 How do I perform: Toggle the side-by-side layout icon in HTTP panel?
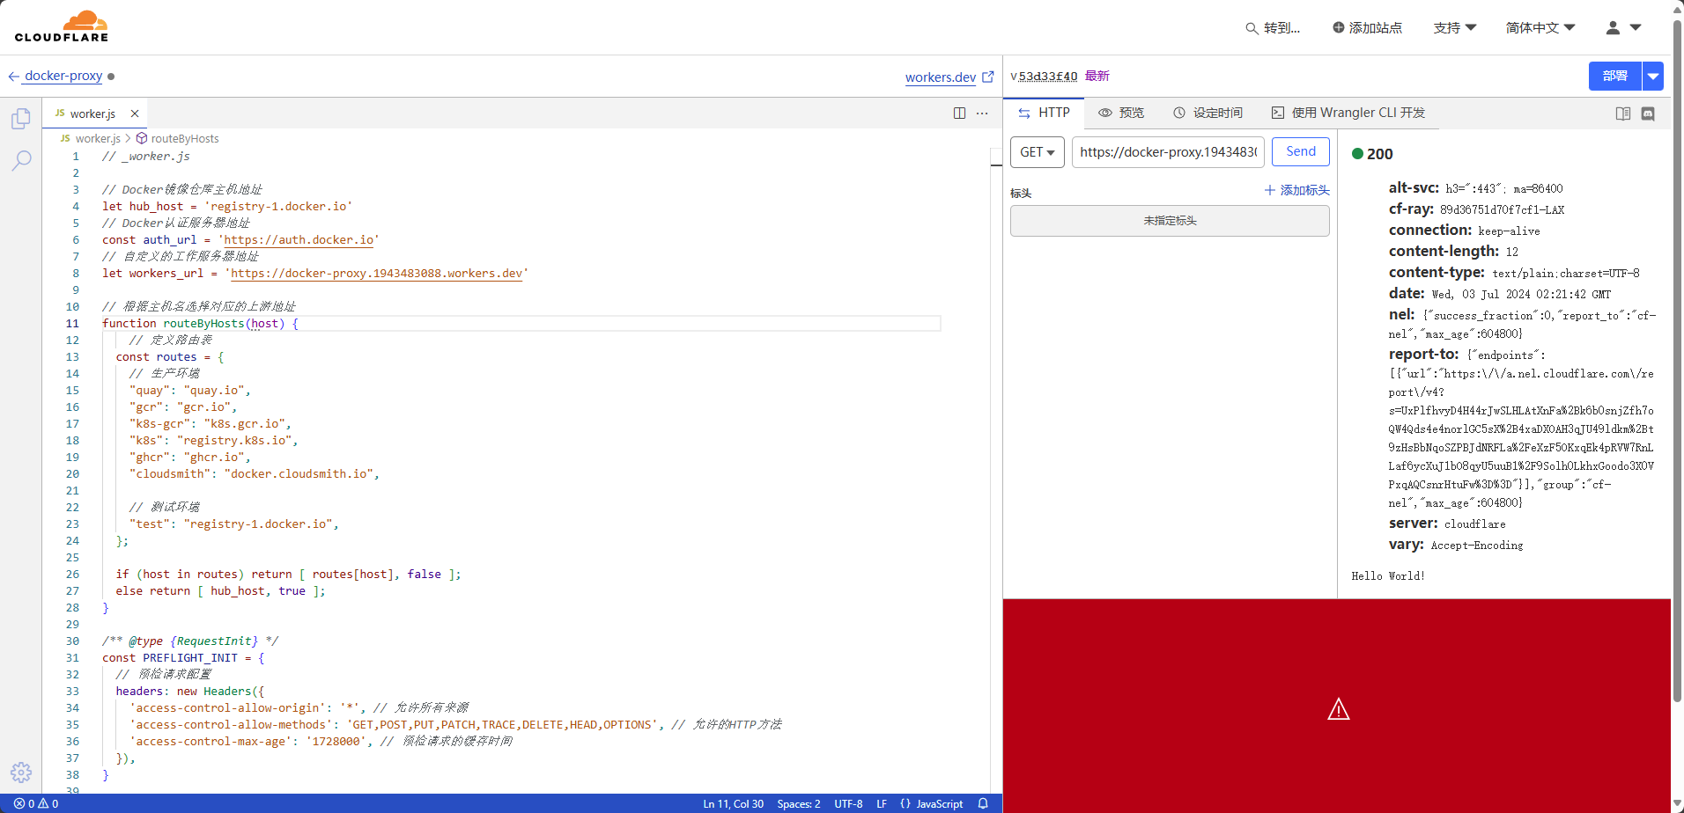1622,114
